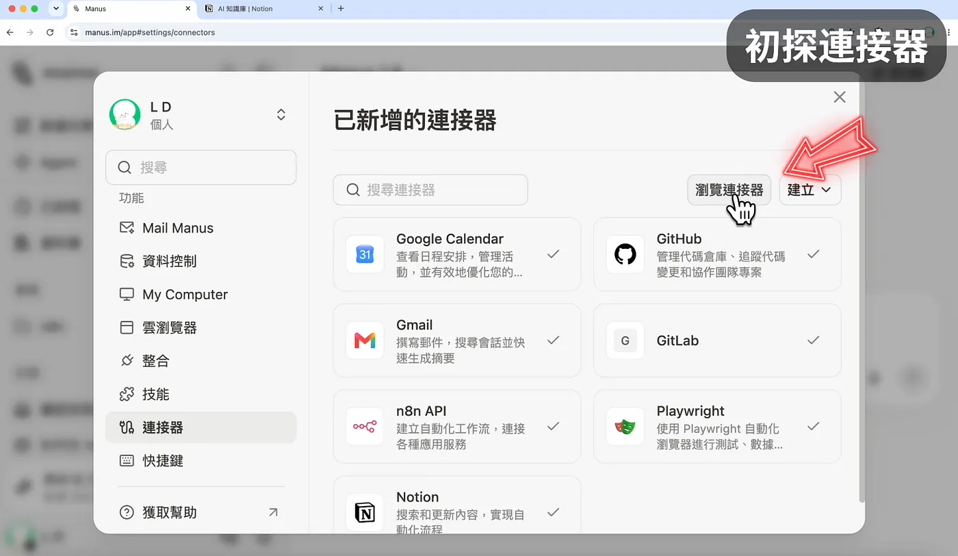Open the 建立 dropdown menu
Viewport: 958px width, 556px height.
(810, 189)
